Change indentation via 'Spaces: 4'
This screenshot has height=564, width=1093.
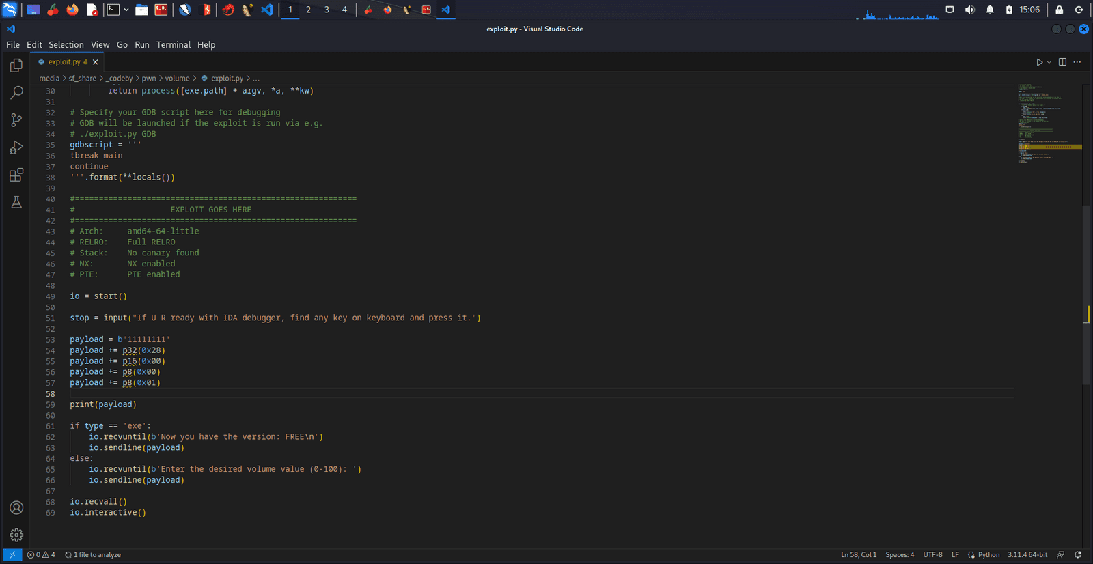pyautogui.click(x=900, y=555)
